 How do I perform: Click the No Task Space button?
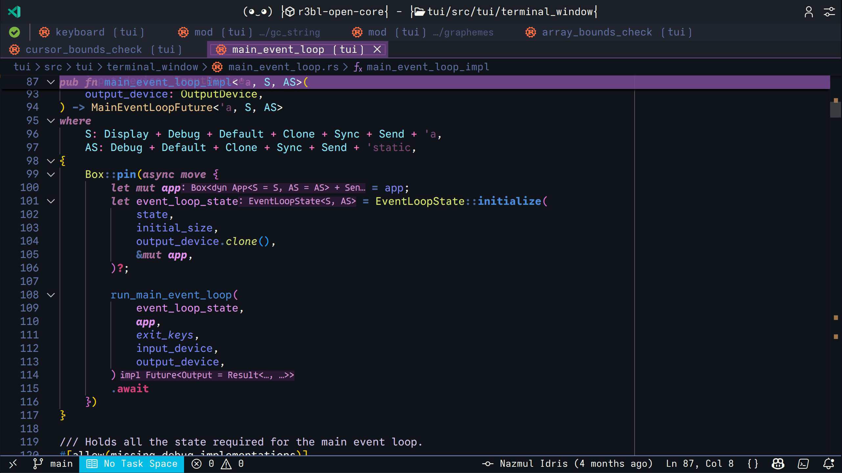point(131,463)
